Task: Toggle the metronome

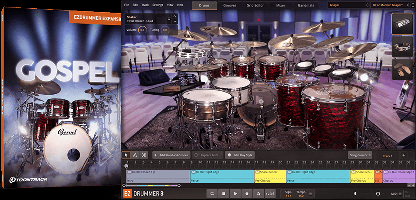Action: [x=259, y=193]
